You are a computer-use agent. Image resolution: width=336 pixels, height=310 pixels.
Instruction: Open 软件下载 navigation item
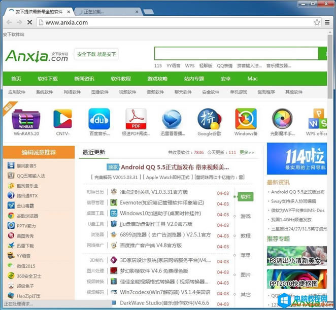pyautogui.click(x=48, y=79)
